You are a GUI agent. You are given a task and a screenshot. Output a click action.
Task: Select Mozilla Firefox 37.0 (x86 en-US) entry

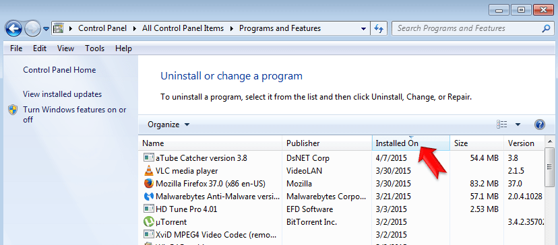(210, 184)
